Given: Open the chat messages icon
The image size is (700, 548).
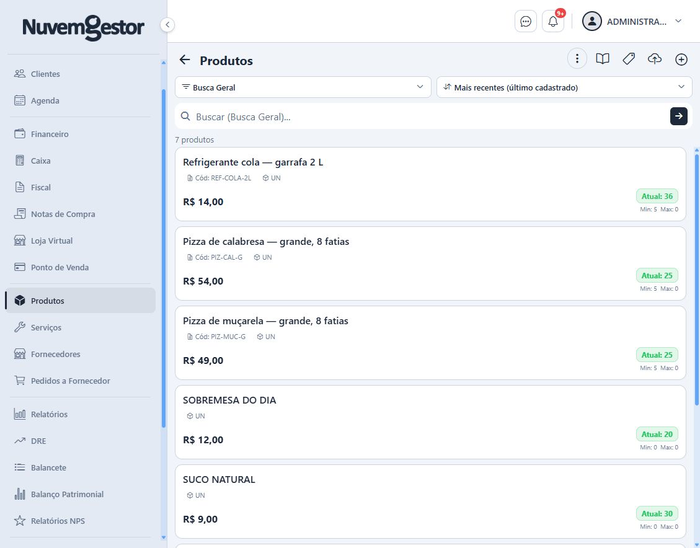Looking at the screenshot, I should (525, 22).
